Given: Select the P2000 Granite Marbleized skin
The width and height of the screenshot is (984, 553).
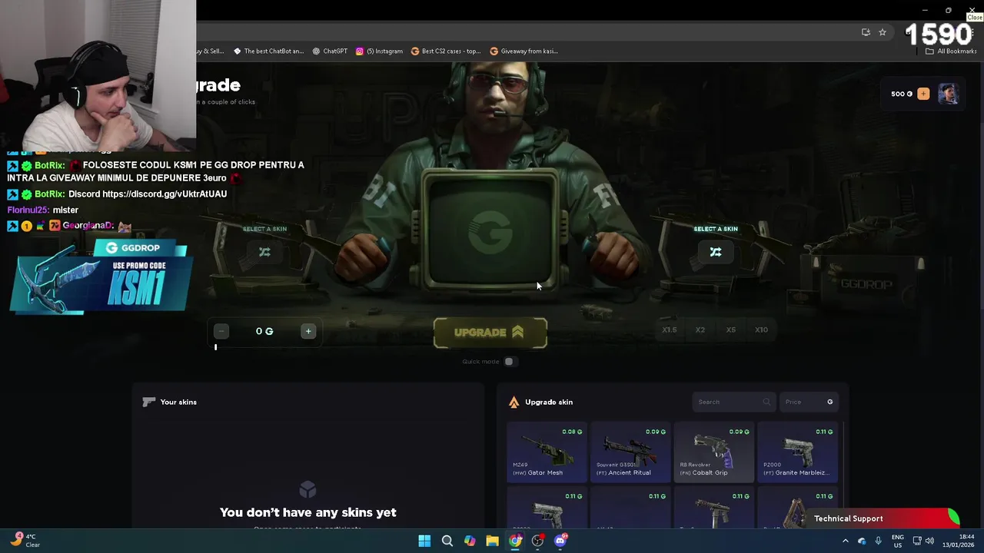Looking at the screenshot, I should [797, 452].
